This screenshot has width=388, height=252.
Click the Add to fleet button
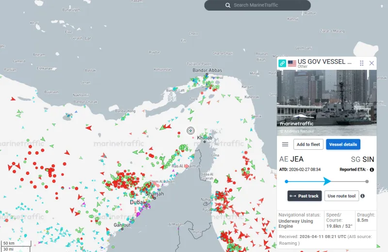tap(308, 144)
